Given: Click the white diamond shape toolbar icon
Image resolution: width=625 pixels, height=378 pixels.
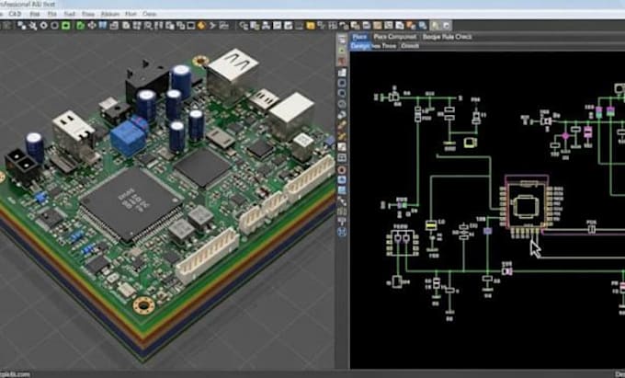Looking at the screenshot, I should 43,26.
